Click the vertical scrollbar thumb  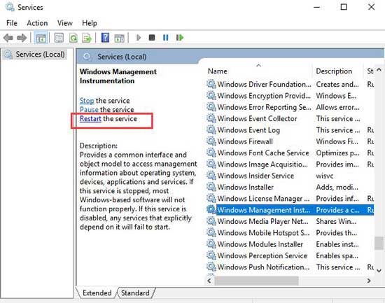coord(379,243)
